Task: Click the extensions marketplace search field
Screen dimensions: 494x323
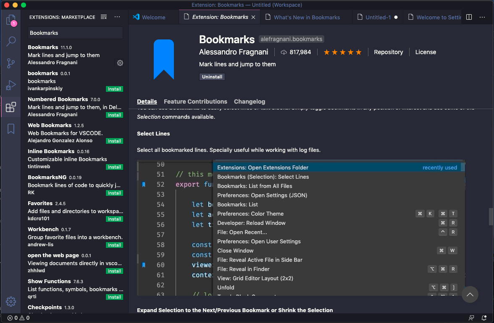Action: click(75, 32)
